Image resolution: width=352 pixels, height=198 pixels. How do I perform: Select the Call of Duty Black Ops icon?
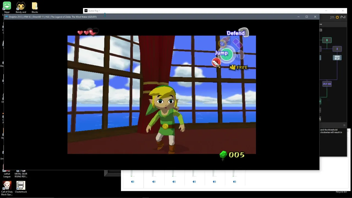pos(7,188)
